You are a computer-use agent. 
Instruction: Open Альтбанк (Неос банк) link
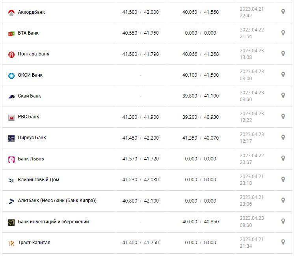tap(57, 201)
